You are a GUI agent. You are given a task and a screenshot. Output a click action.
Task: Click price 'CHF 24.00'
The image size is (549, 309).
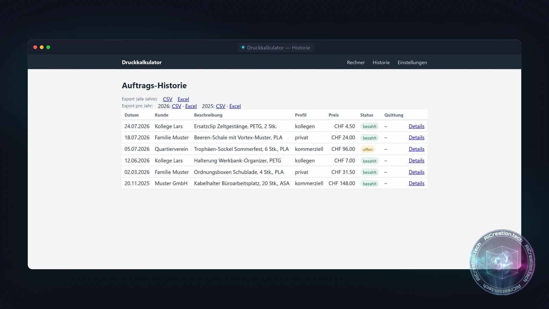343,138
